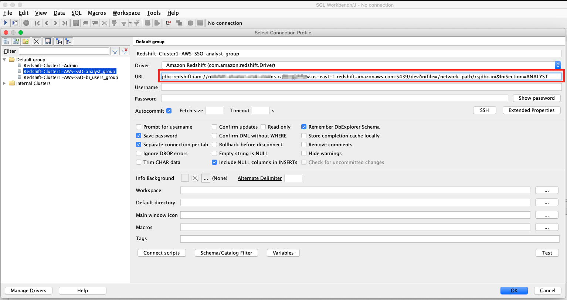Screen dimensions: 567x300
Task: Check Rollback before disconnect
Action: click(x=214, y=144)
